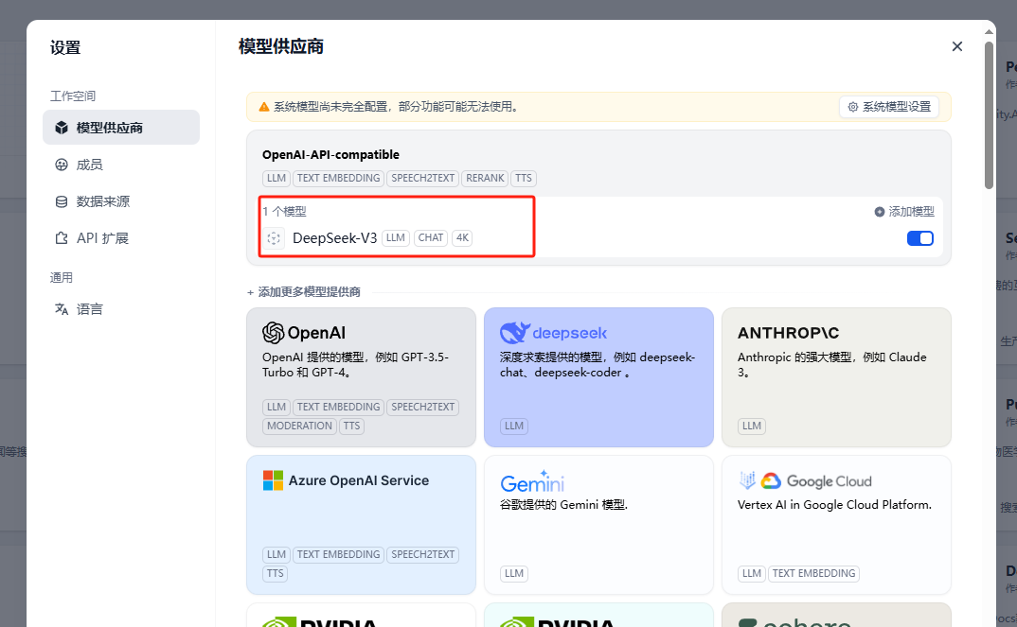Viewport: 1017px width, 627px height.
Task: Click the deepseek whale logo
Action: click(515, 332)
